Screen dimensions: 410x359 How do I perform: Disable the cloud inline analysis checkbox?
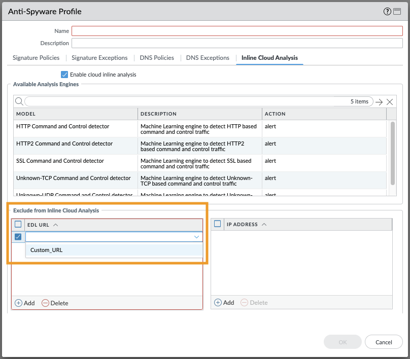tap(64, 75)
